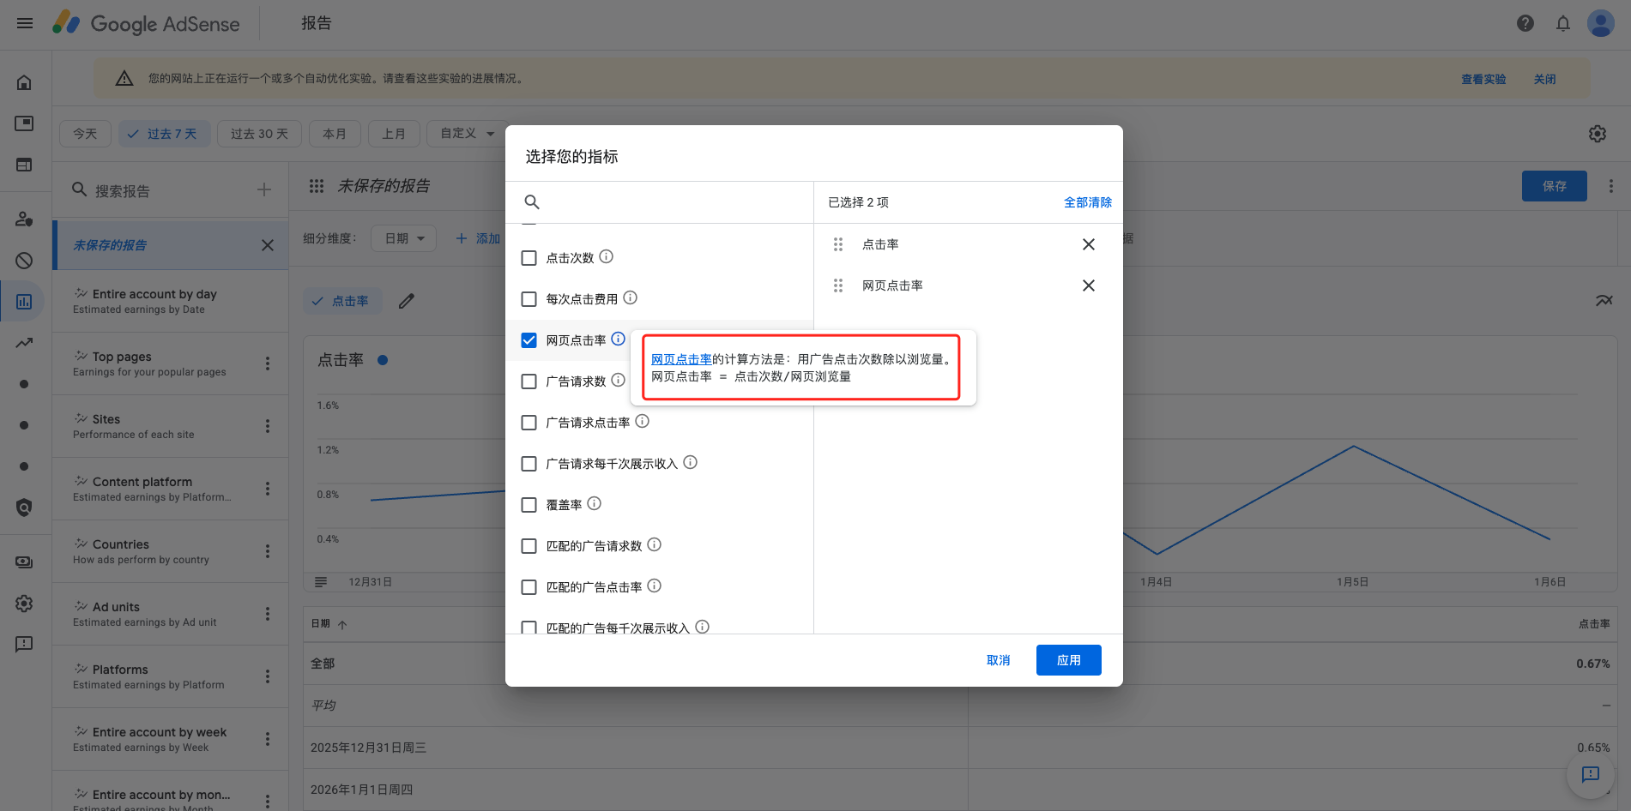1631x811 pixels.
Task: Show info for 点击次数 metric
Action: (x=606, y=256)
